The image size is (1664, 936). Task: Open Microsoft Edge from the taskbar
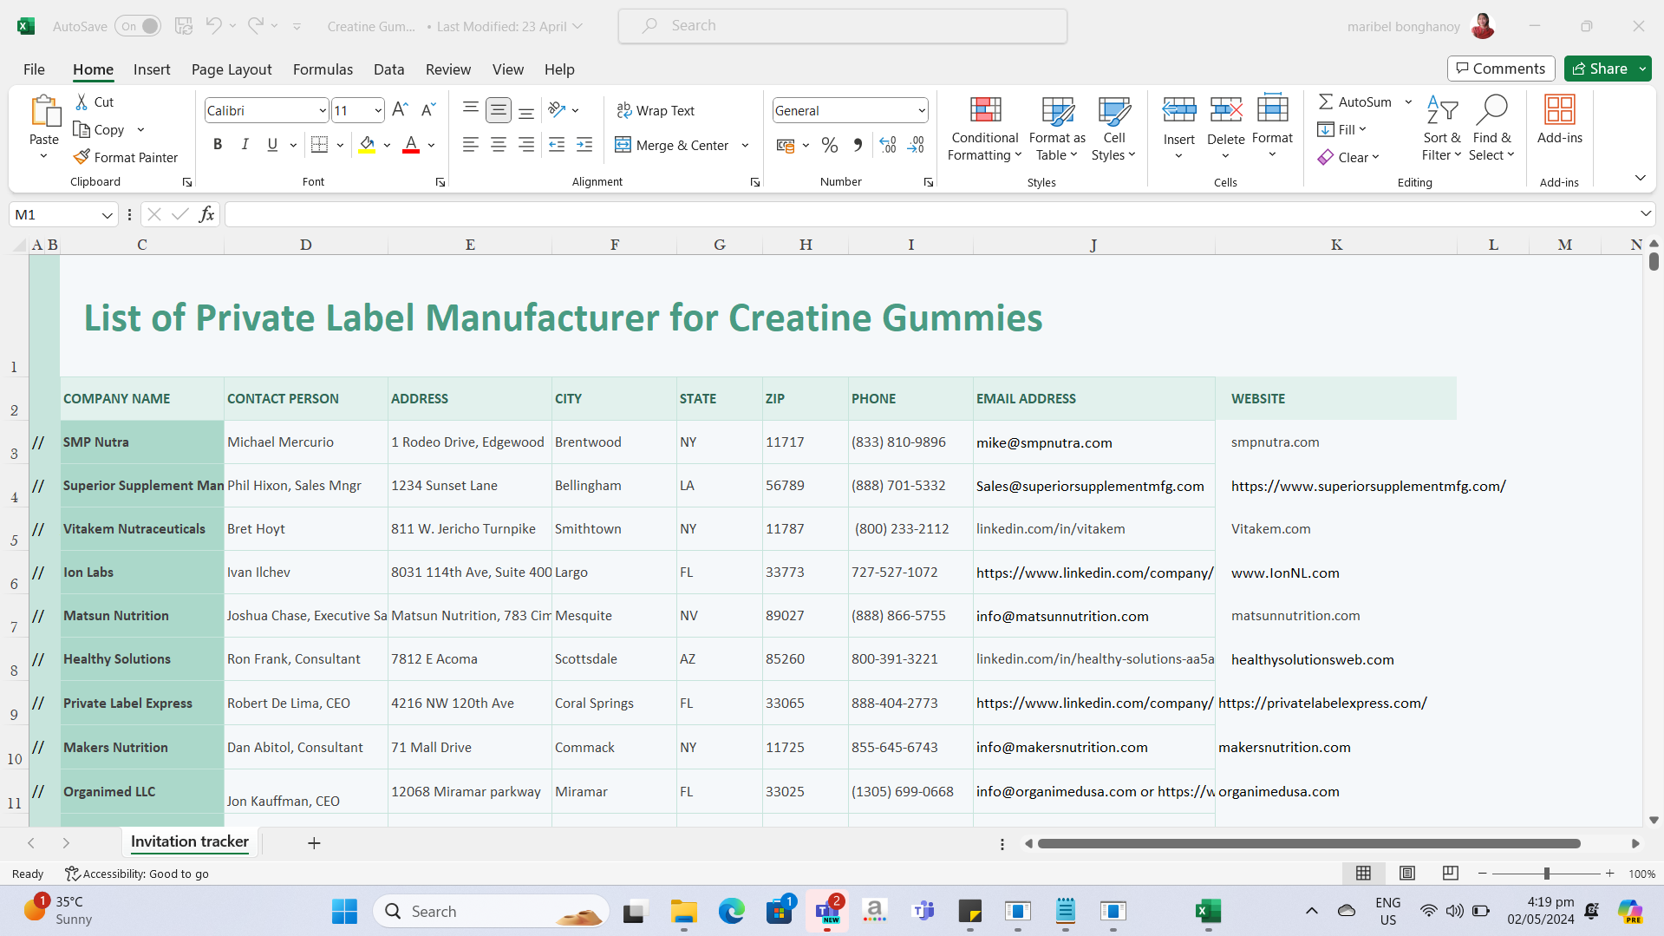pos(731,911)
